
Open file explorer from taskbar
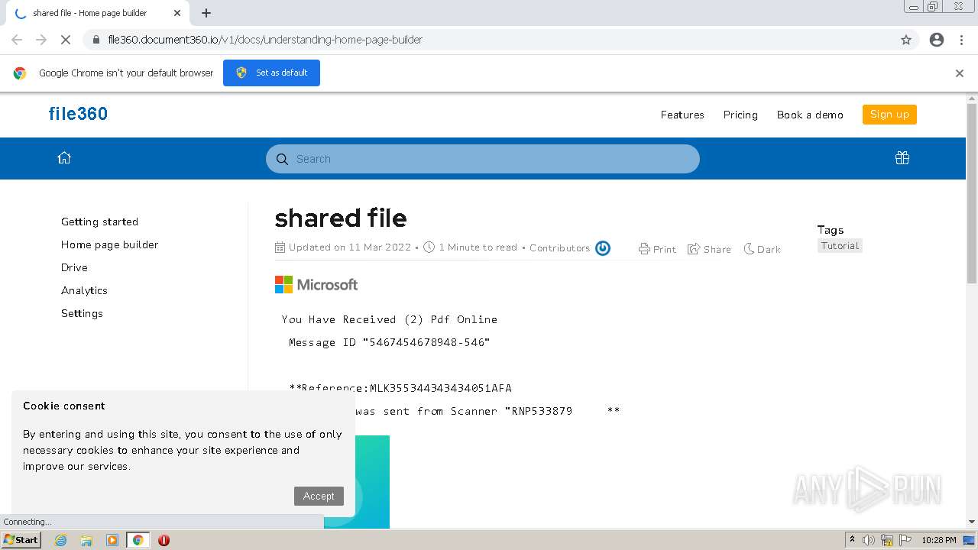(86, 540)
